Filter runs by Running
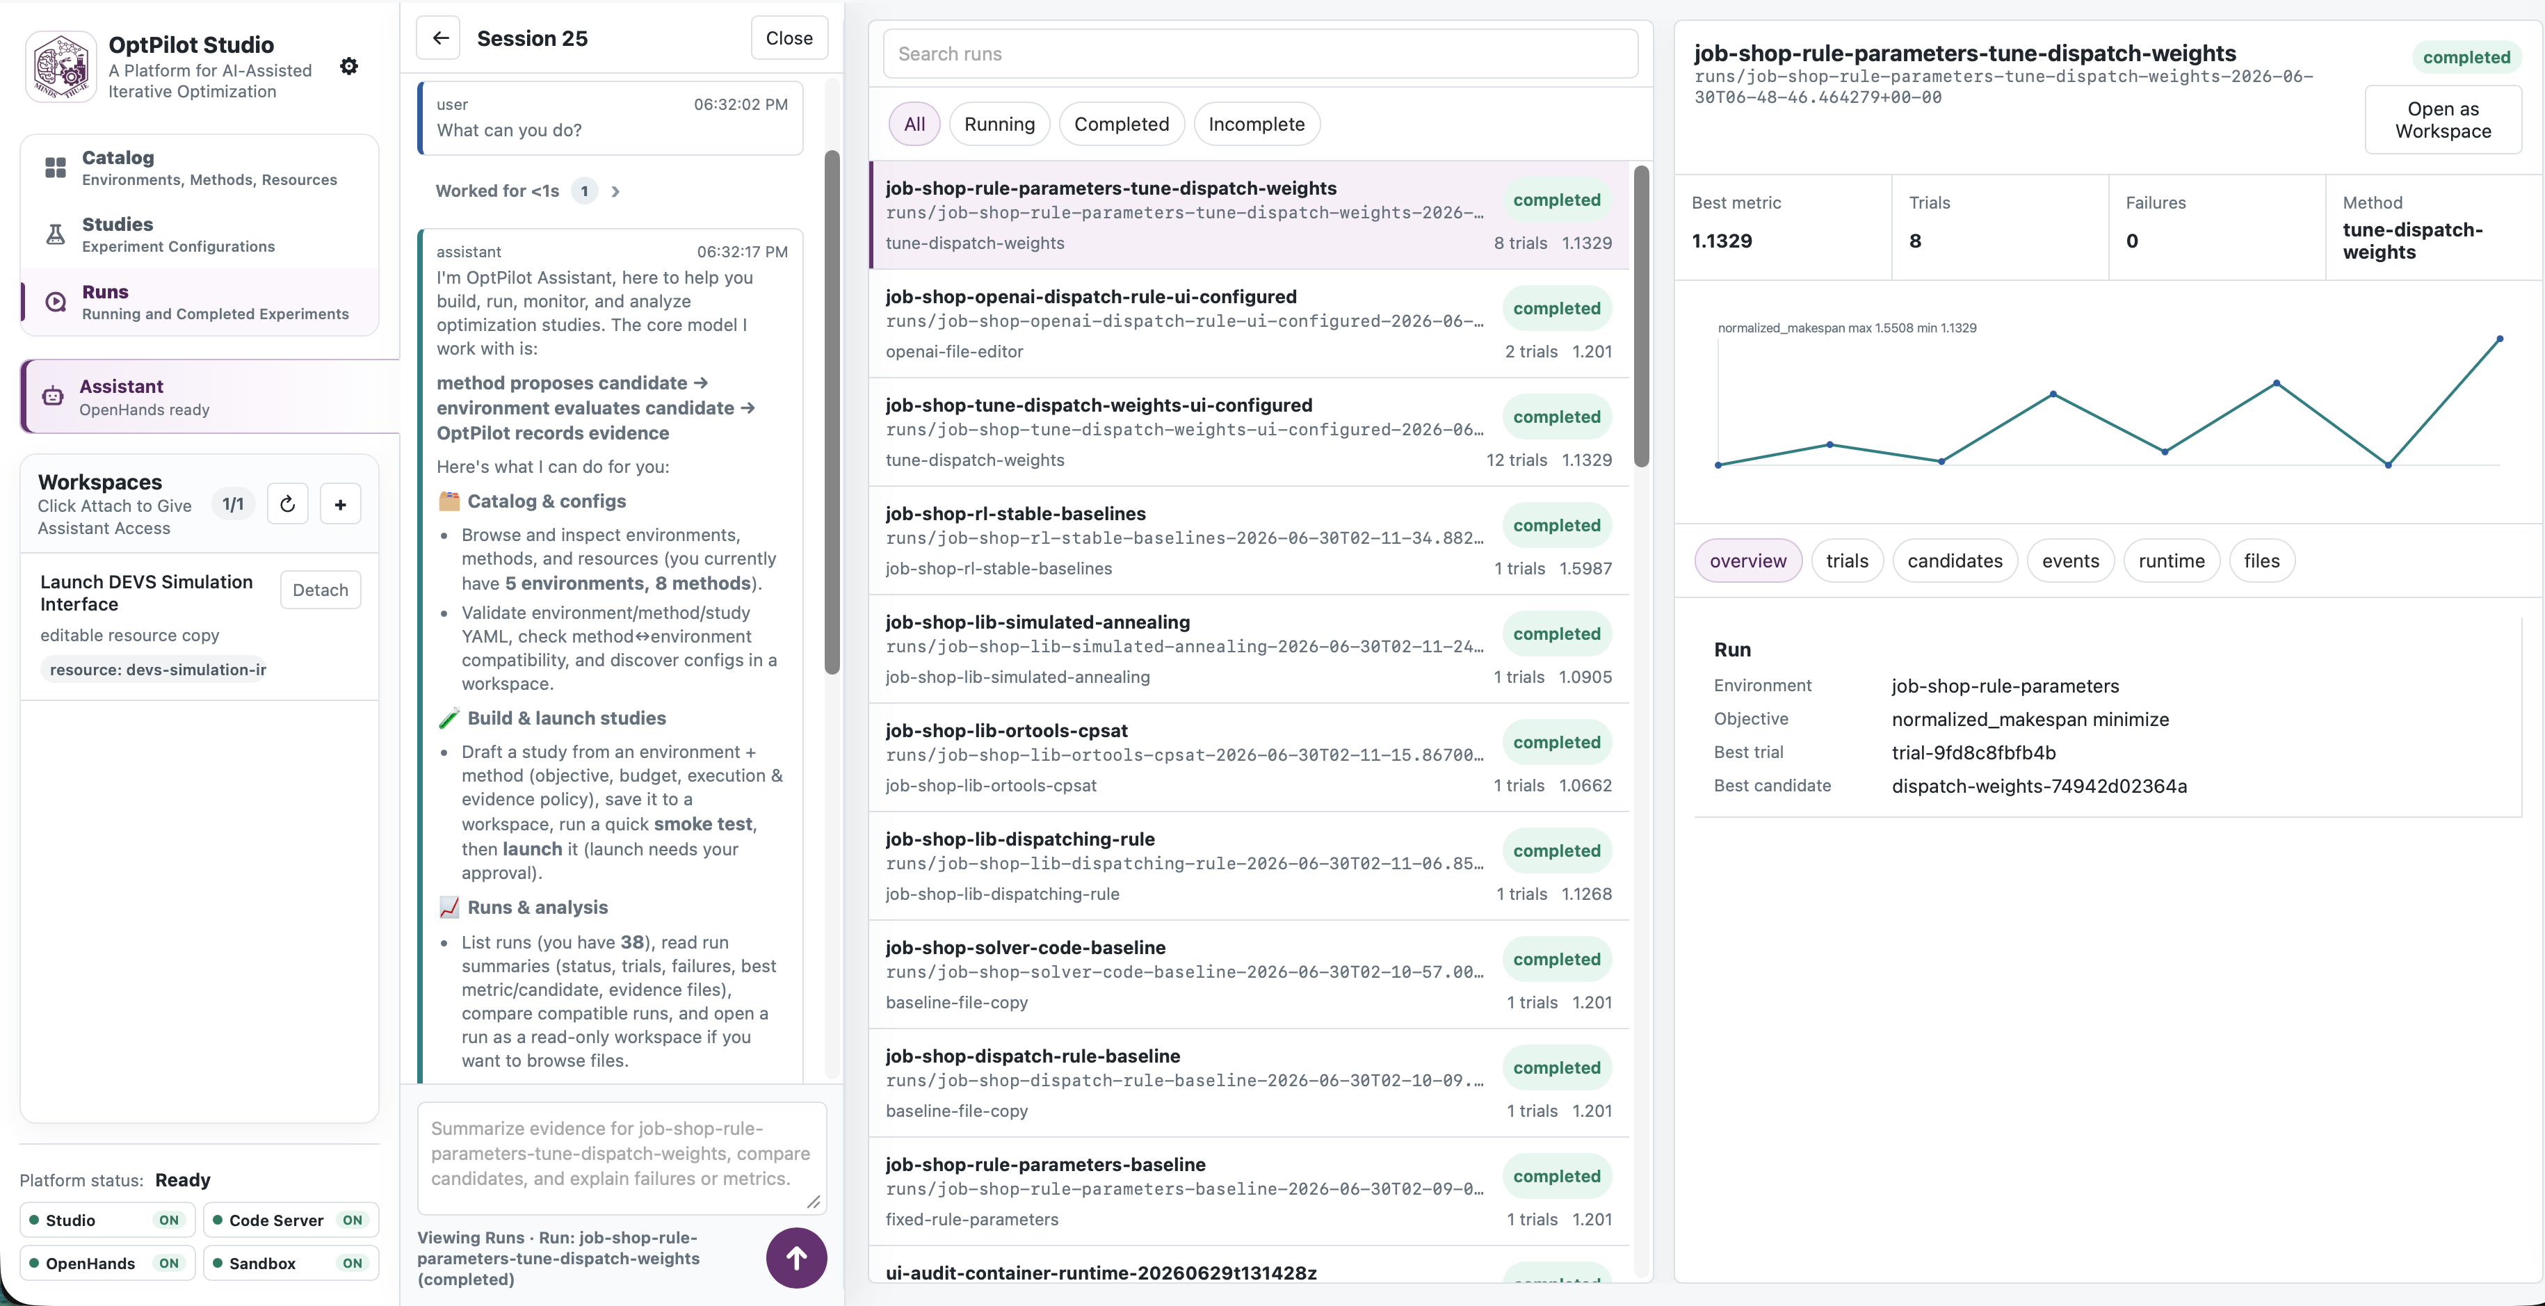 click(999, 124)
